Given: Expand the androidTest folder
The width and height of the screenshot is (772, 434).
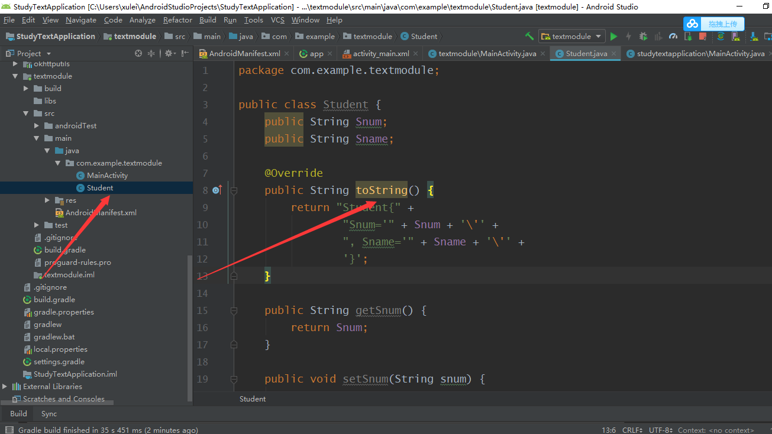Looking at the screenshot, I should pyautogui.click(x=35, y=125).
